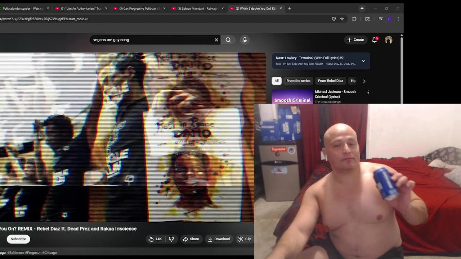Click the Gemini sparkle icon in tab strip

click(362, 8)
